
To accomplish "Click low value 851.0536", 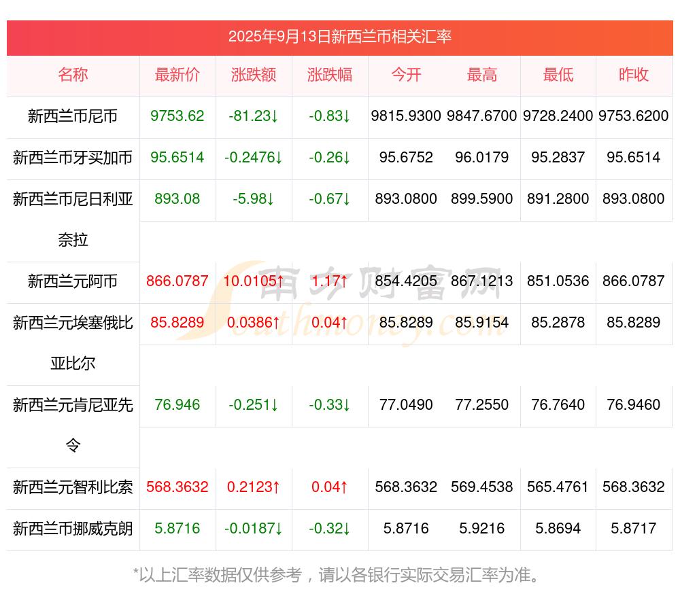I will [558, 281].
